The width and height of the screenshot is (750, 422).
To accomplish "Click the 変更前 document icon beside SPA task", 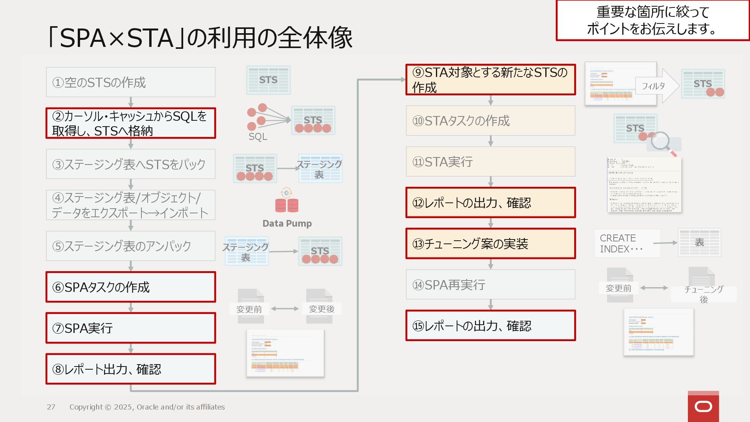I will (250, 306).
